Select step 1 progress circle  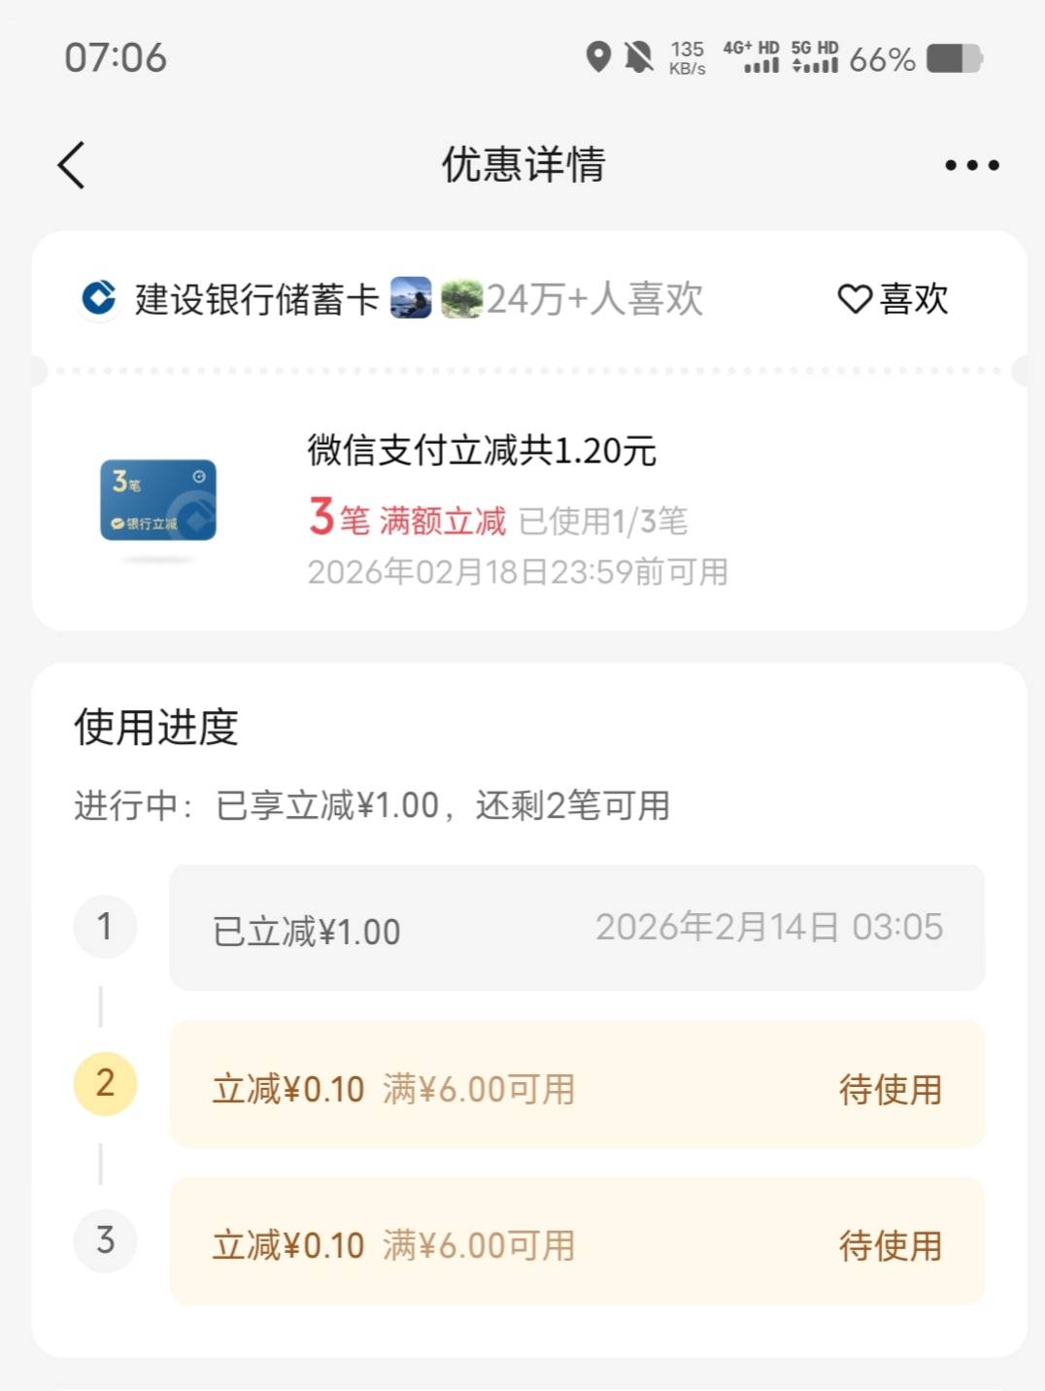point(105,927)
